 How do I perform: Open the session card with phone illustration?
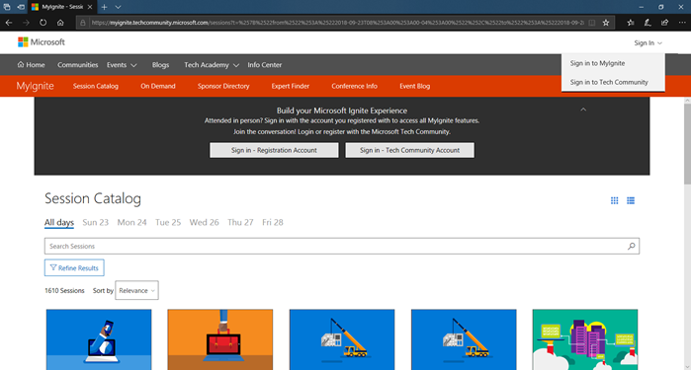[x=99, y=339]
